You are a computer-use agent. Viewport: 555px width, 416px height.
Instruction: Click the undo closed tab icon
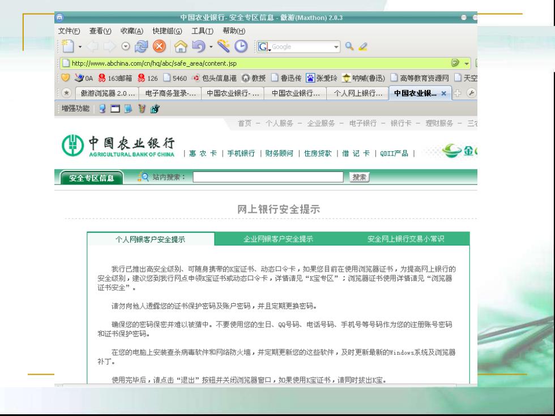tap(199, 46)
